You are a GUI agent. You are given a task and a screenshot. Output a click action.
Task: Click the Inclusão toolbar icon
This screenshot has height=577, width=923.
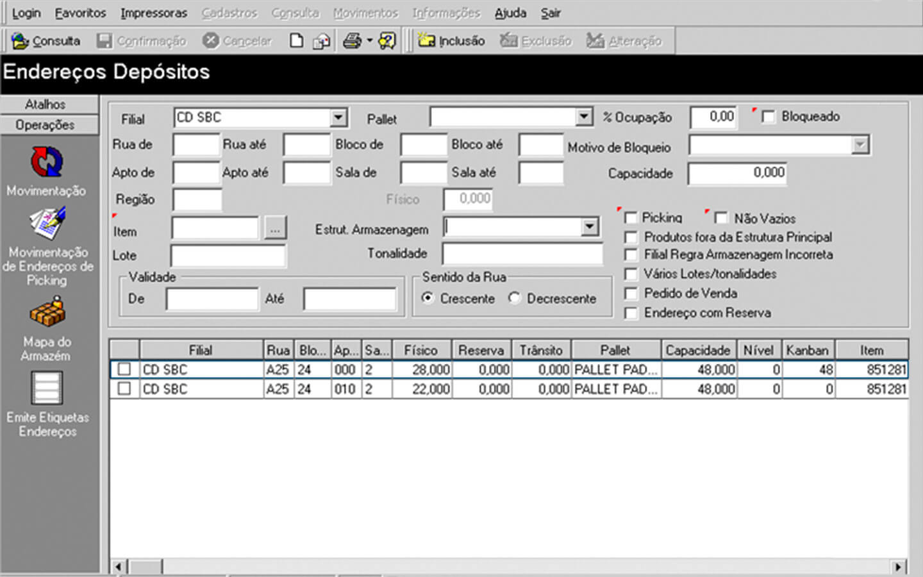pos(451,41)
